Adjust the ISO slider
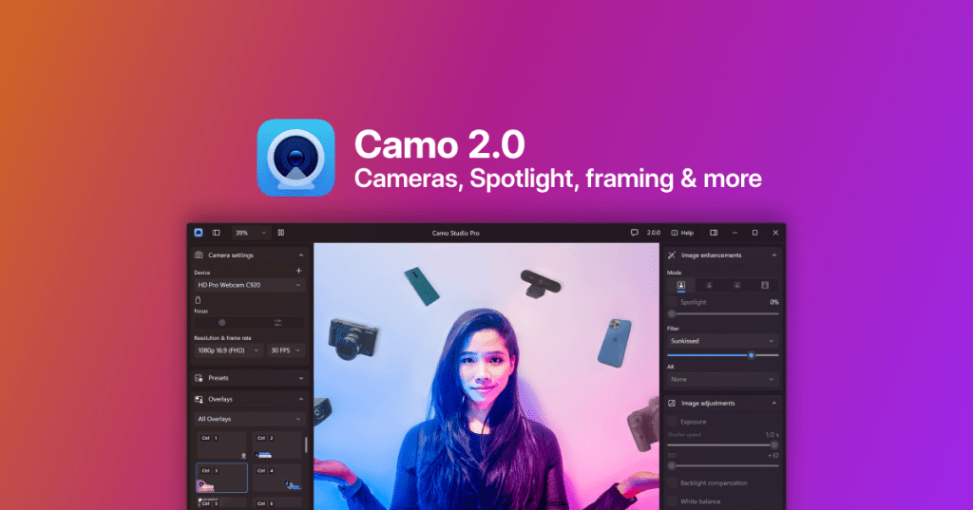The height and width of the screenshot is (510, 973). point(723,465)
